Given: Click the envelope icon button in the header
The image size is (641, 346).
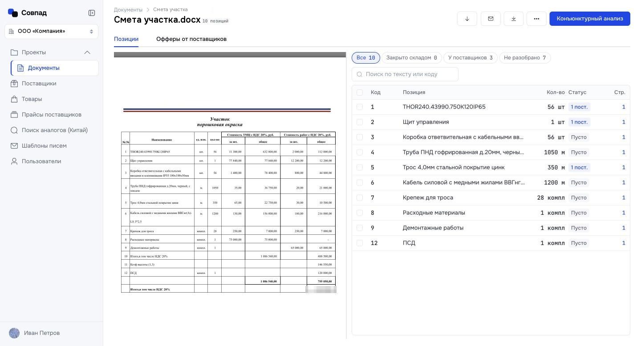Looking at the screenshot, I should pos(491,19).
